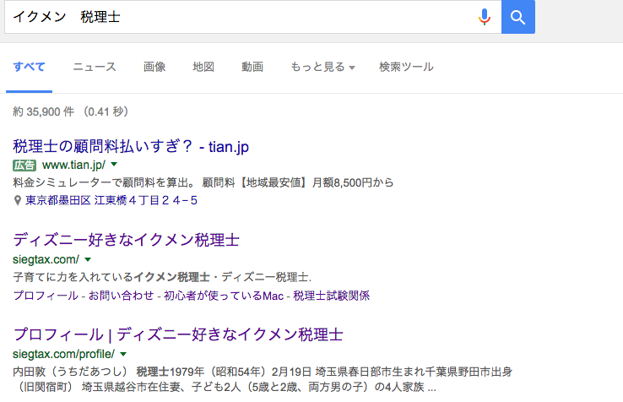Switch to the 動画 videos tab
The width and height of the screenshot is (623, 402).
(252, 68)
